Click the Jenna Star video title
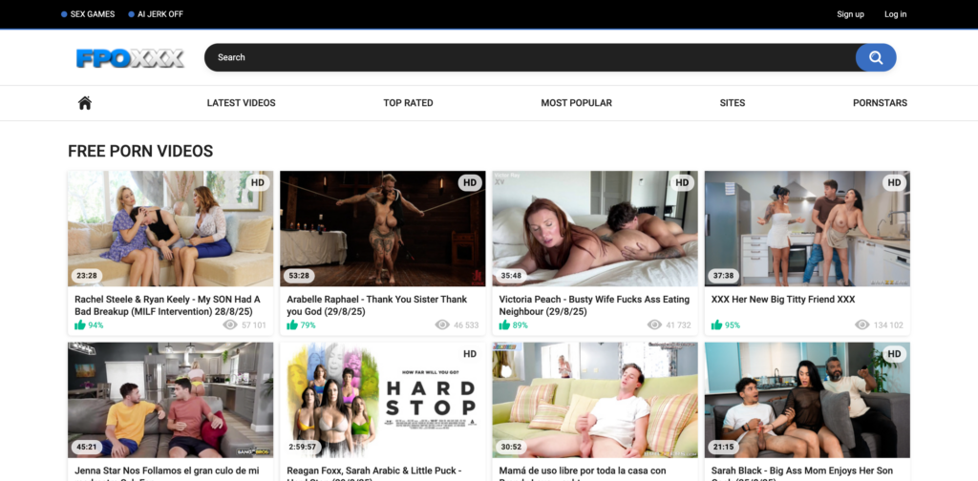 tap(166, 473)
